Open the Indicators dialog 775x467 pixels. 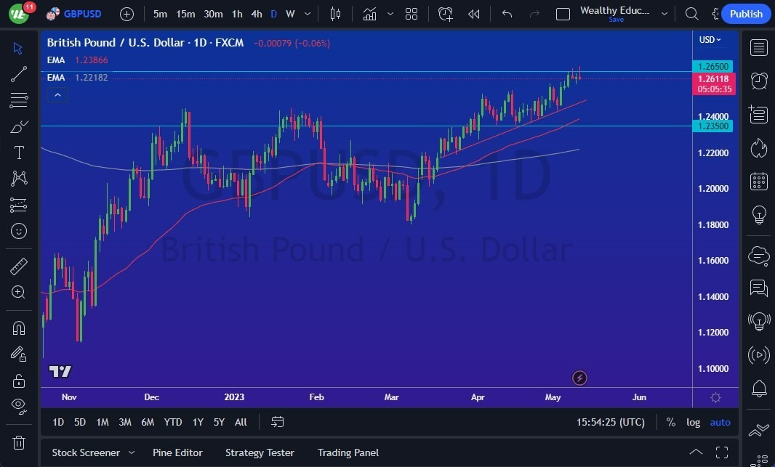(369, 13)
